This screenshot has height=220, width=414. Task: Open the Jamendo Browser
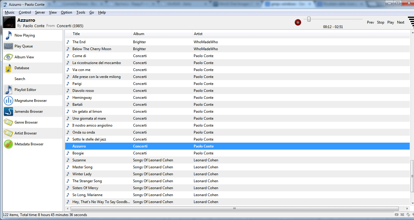pos(33,112)
